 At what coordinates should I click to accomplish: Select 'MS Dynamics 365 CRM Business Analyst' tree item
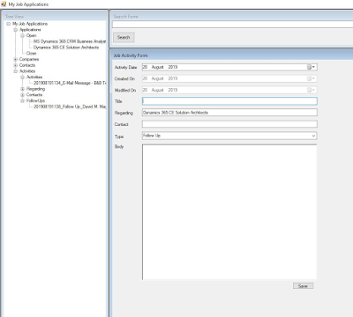point(70,41)
